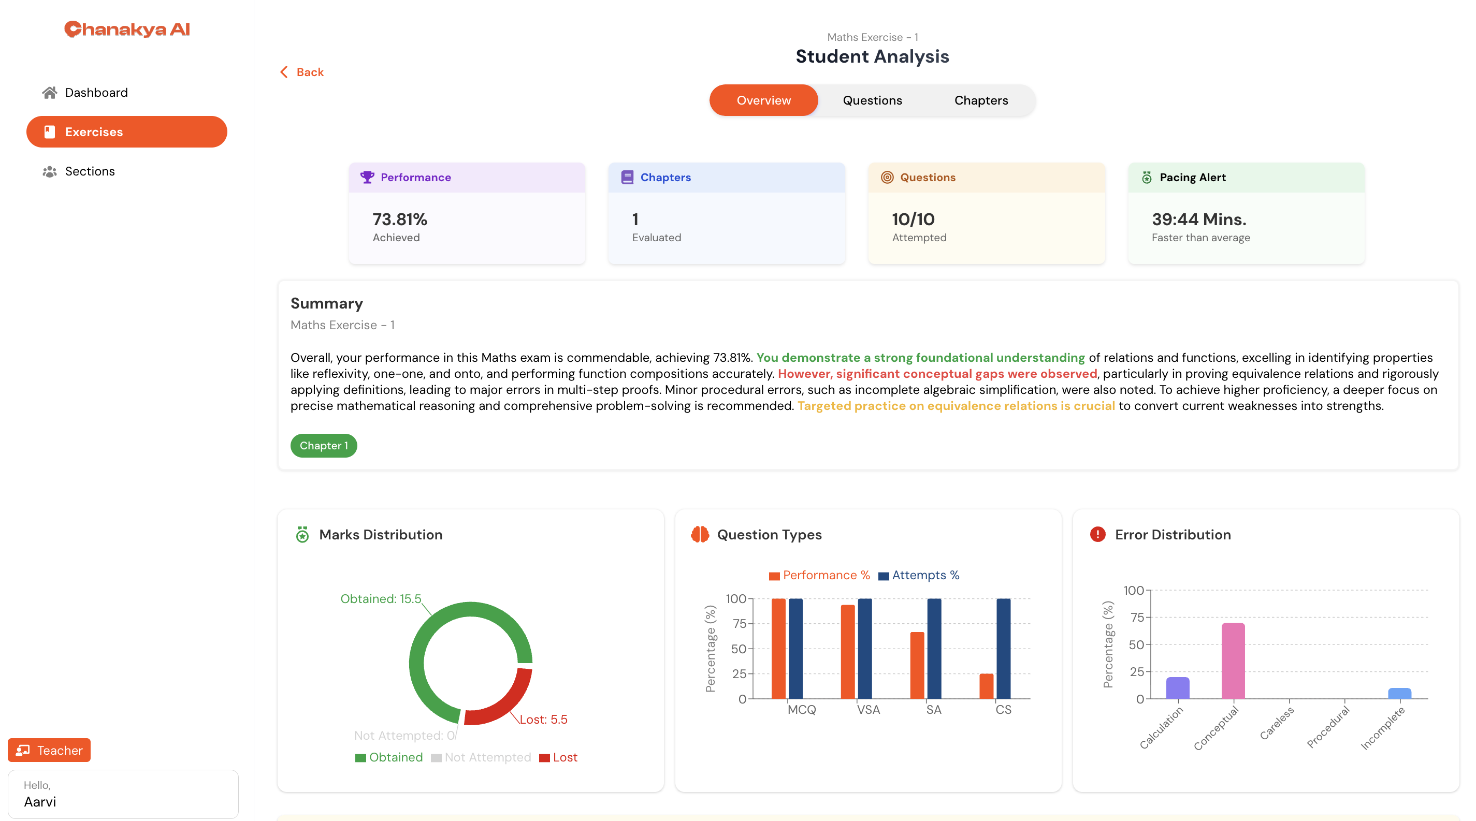Switch to the Questions tab
The width and height of the screenshot is (1476, 821).
(x=872, y=100)
